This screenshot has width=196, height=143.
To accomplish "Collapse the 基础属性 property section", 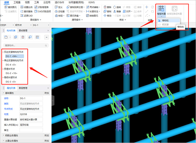I will pyautogui.click(x=3, y=93).
